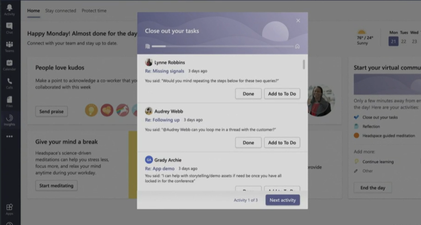Viewport: 421px width, 225px height.
Task: Open the Re: Missing signals link
Action: [x=164, y=71]
